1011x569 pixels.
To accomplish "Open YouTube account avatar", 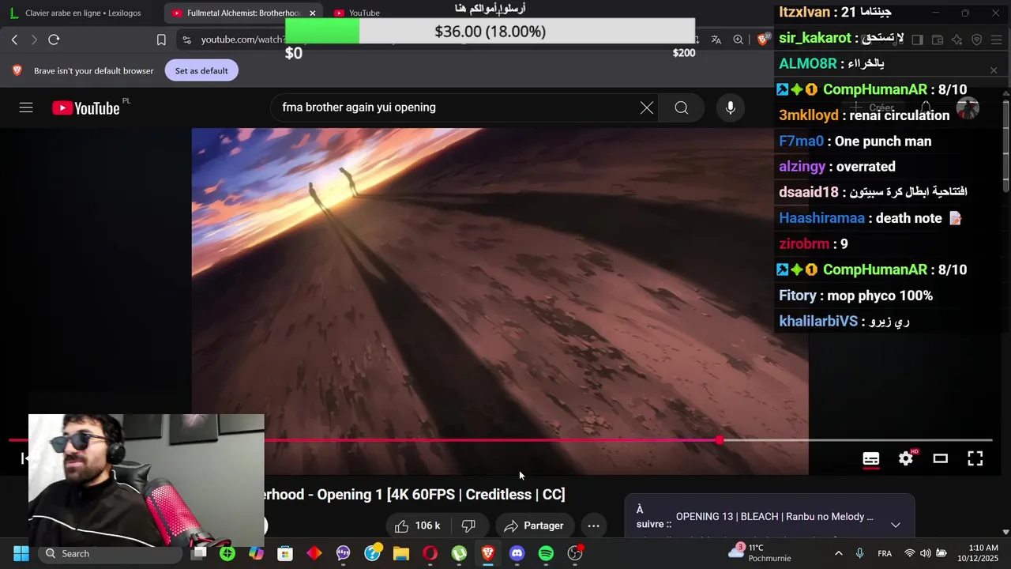I will [968, 107].
